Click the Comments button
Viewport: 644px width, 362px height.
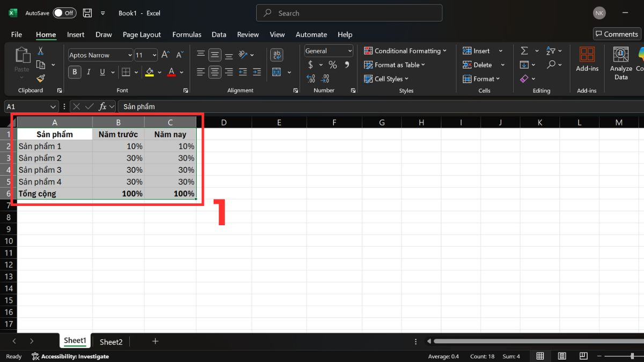point(617,34)
